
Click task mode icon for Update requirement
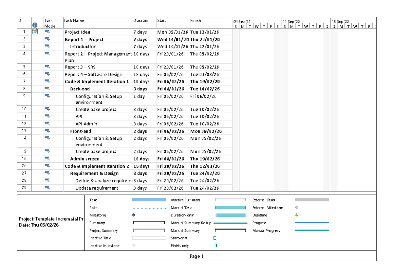pyautogui.click(x=47, y=188)
